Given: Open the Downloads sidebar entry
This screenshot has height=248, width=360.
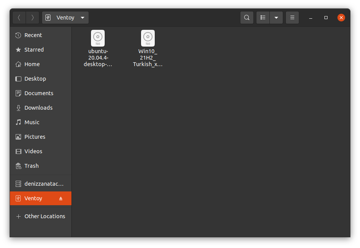Looking at the screenshot, I should pos(41,108).
